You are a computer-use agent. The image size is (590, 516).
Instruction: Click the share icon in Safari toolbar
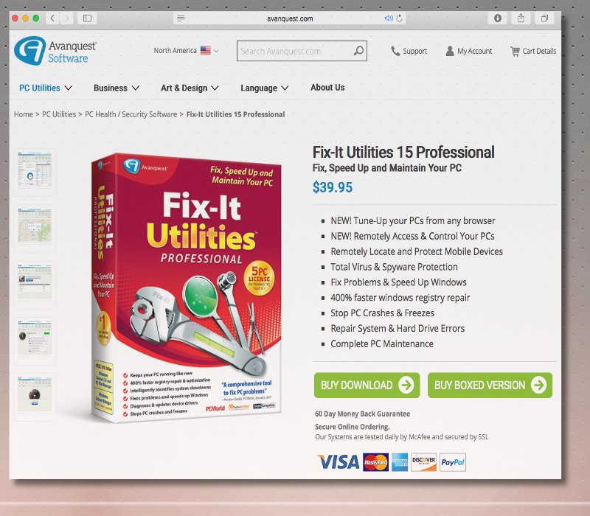[521, 18]
